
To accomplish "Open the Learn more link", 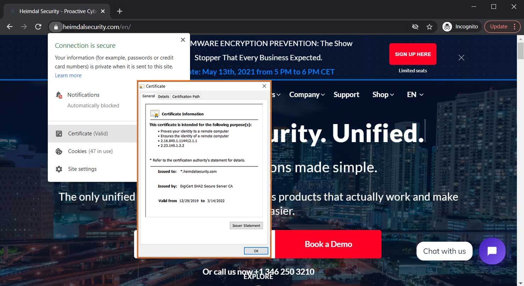I will (68, 75).
